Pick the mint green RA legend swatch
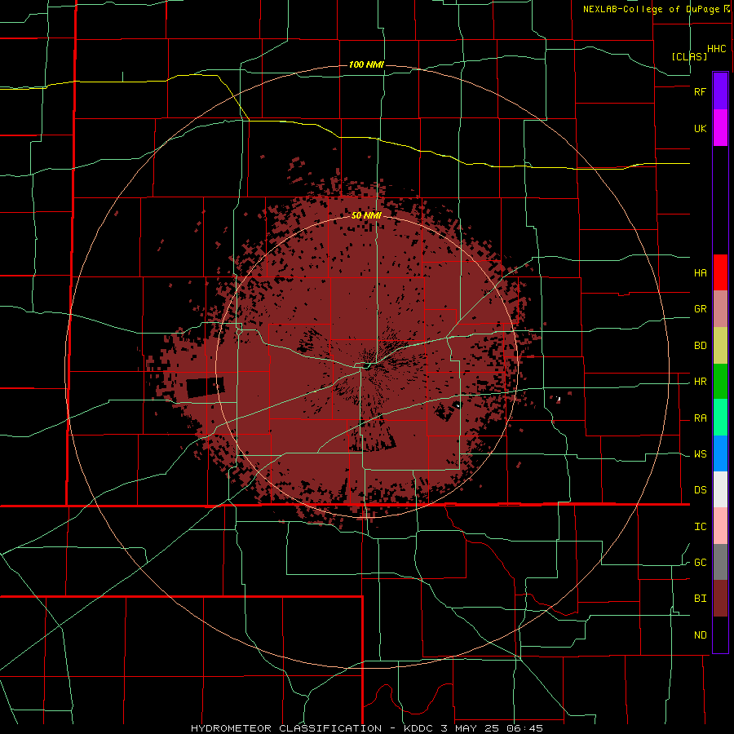 tap(720, 418)
